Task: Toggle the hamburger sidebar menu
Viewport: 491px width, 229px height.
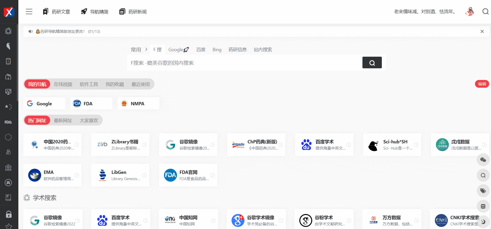Action: [29, 12]
